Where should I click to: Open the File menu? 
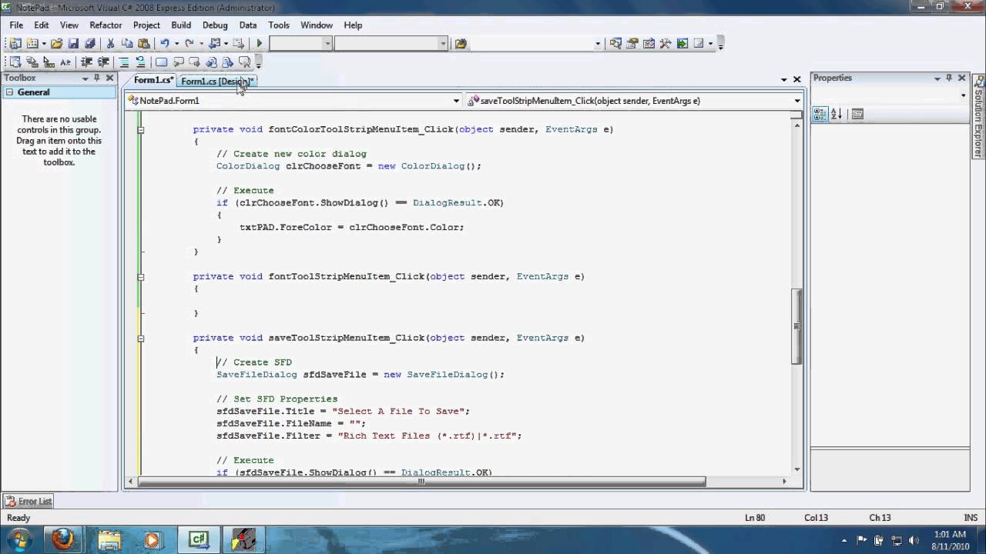click(x=16, y=25)
